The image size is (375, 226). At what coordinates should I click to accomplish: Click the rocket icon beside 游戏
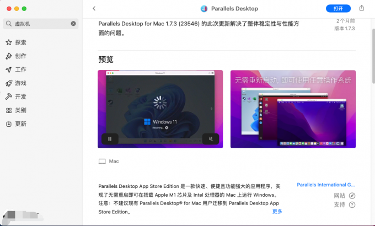click(x=9, y=83)
